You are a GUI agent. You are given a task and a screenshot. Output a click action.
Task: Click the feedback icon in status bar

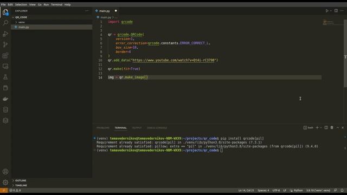coord(336,190)
